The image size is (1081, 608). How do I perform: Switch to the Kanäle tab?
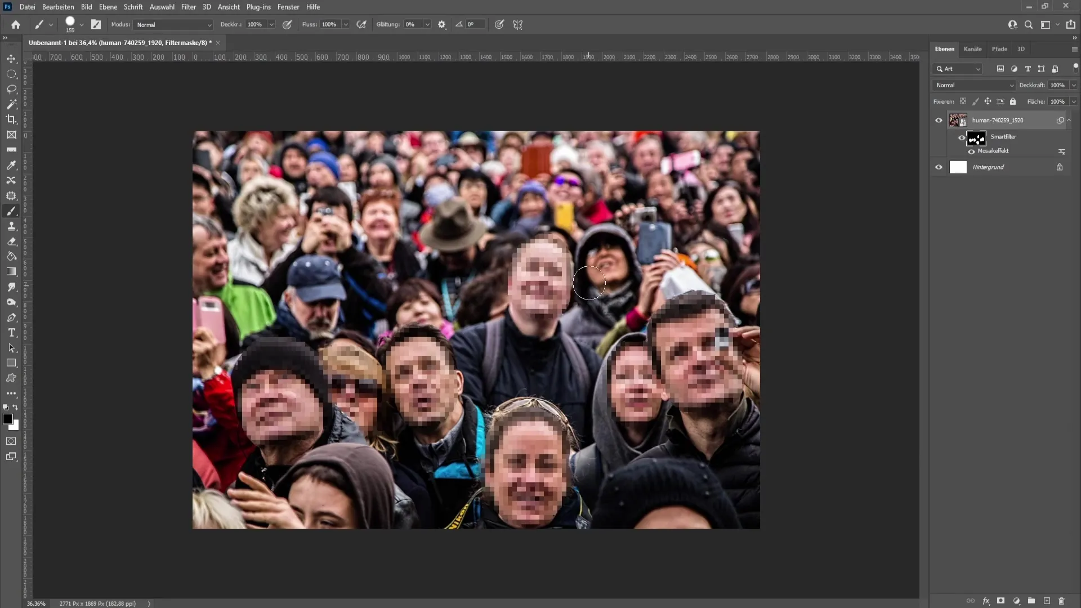972,49
